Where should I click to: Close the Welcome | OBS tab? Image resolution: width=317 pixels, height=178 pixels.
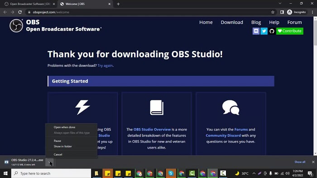(110, 4)
